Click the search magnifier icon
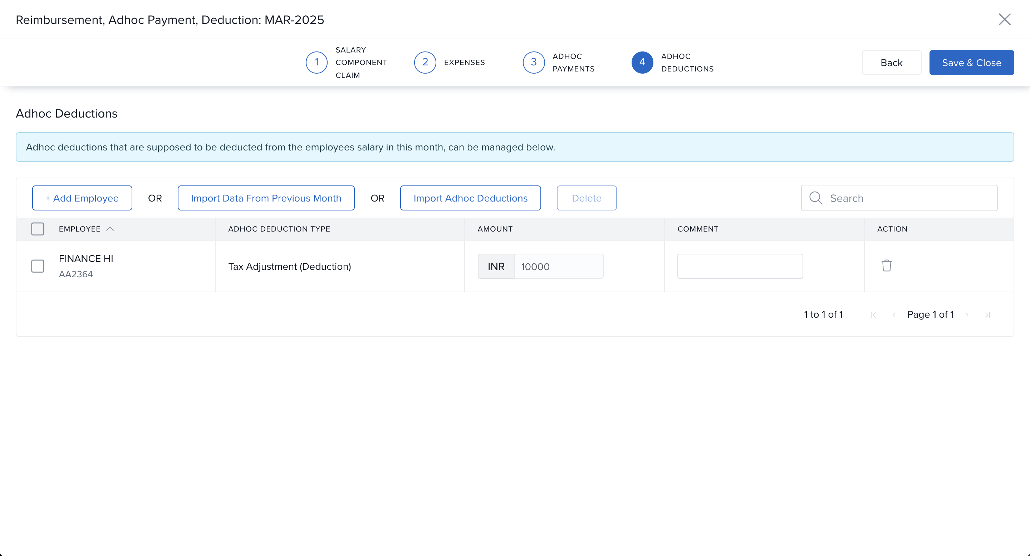 [815, 198]
